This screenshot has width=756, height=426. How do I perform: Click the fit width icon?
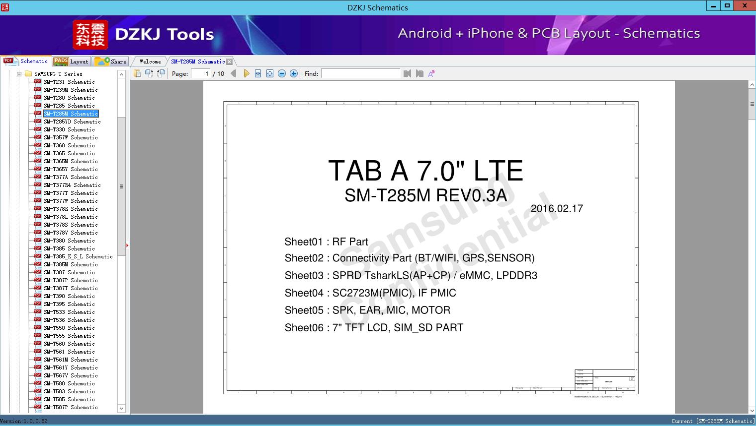tap(258, 73)
